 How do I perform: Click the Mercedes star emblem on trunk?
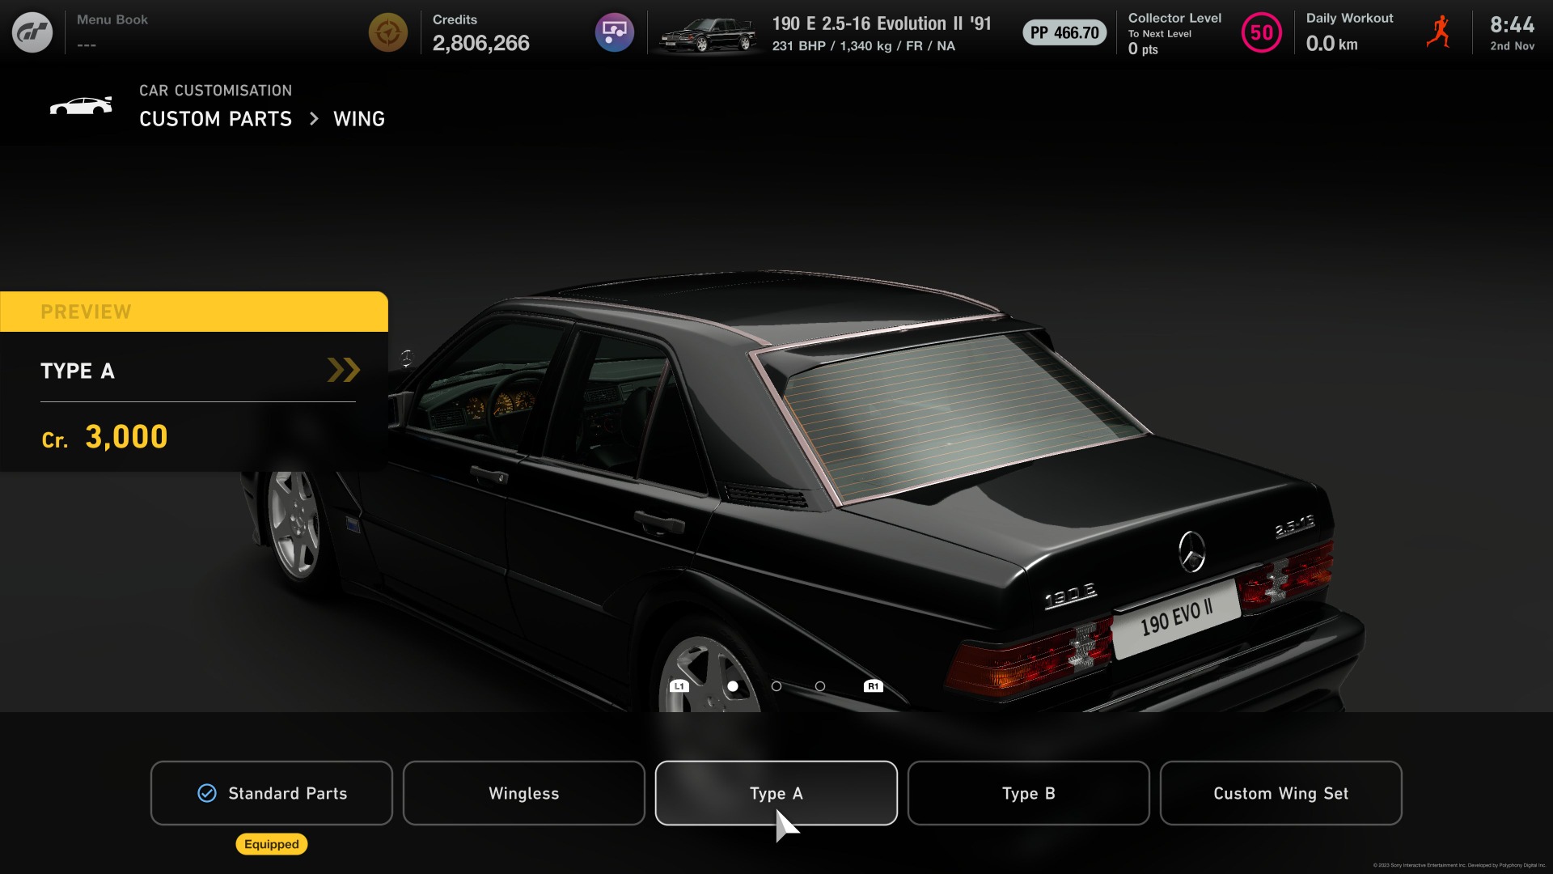[1191, 552]
